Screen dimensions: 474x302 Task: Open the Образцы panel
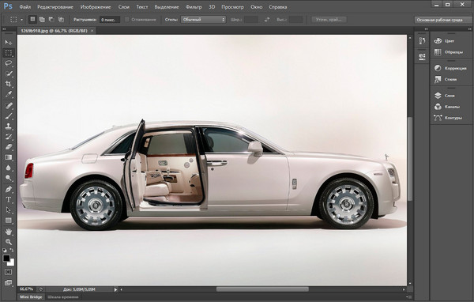[x=449, y=52]
